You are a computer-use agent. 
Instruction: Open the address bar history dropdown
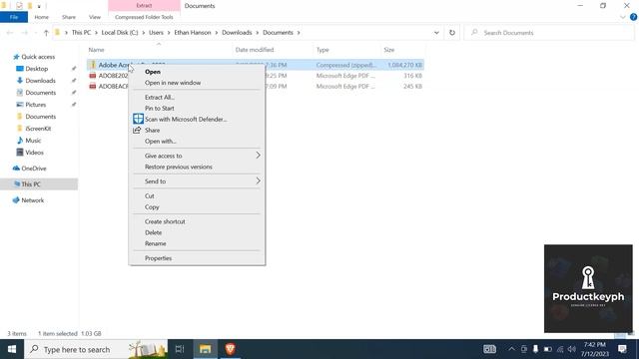point(436,33)
